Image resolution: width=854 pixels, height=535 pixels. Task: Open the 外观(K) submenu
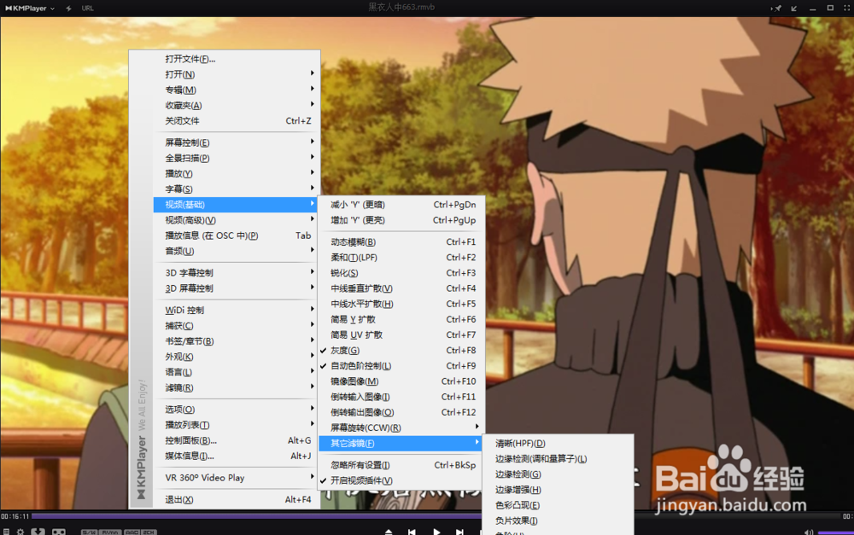coord(237,357)
